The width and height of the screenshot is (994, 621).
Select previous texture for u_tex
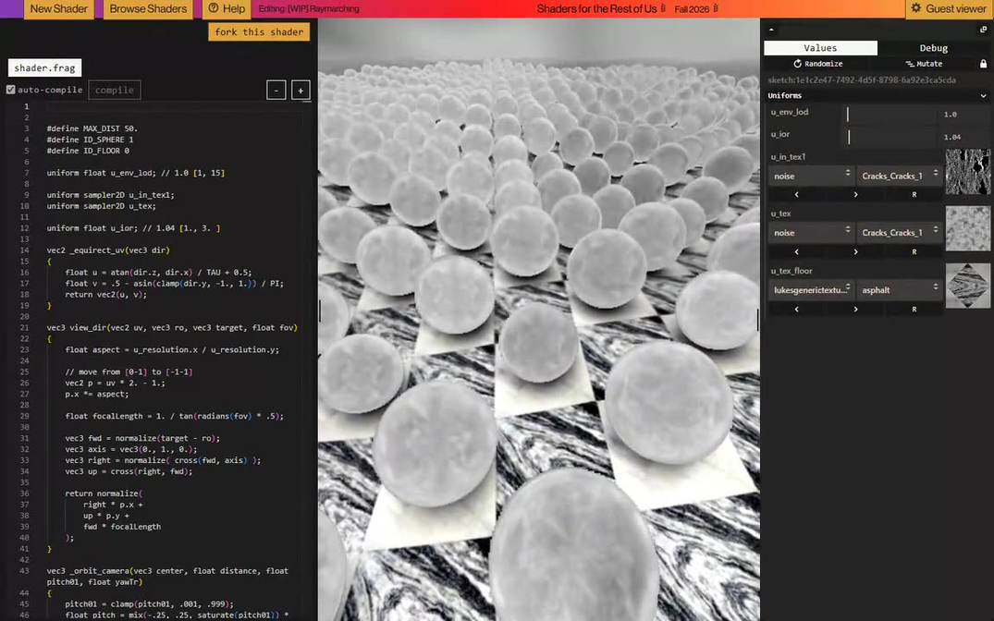click(x=797, y=251)
